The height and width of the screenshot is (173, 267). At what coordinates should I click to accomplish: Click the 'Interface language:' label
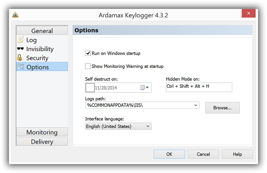coord(105,119)
